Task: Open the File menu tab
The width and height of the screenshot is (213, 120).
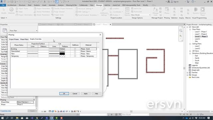Action: point(3,5)
